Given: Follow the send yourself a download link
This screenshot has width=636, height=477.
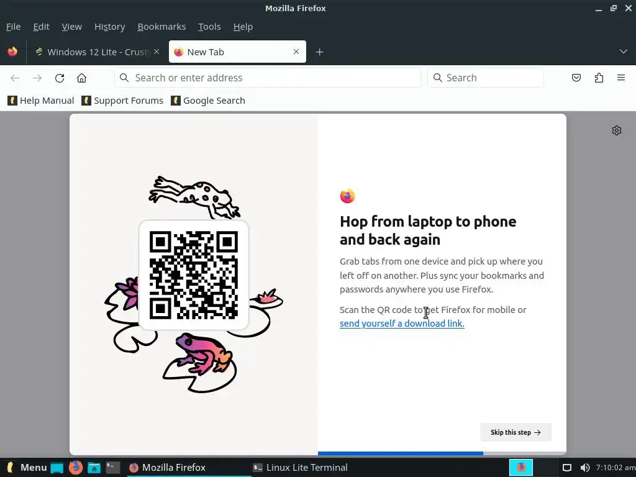Looking at the screenshot, I should [x=402, y=323].
